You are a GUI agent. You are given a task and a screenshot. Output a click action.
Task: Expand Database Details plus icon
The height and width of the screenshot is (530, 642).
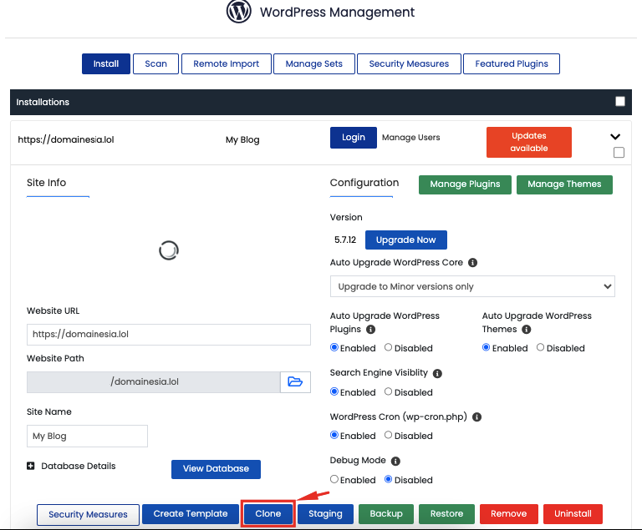[x=31, y=466]
